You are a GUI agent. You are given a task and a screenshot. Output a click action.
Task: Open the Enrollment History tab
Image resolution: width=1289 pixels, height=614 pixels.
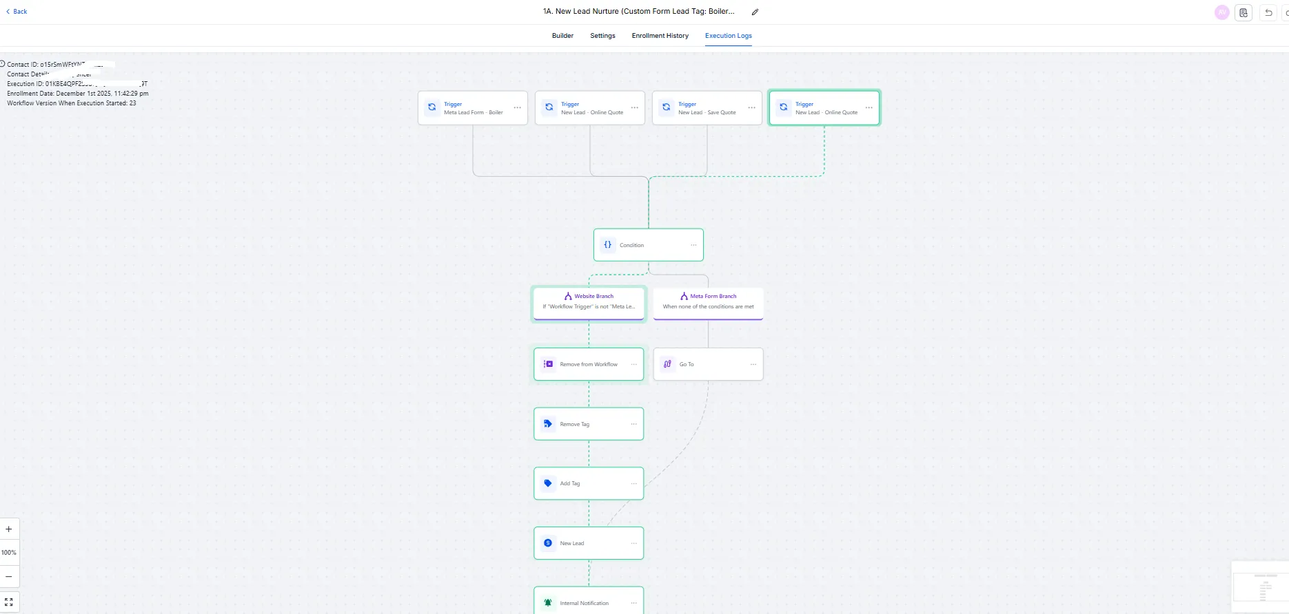point(660,36)
